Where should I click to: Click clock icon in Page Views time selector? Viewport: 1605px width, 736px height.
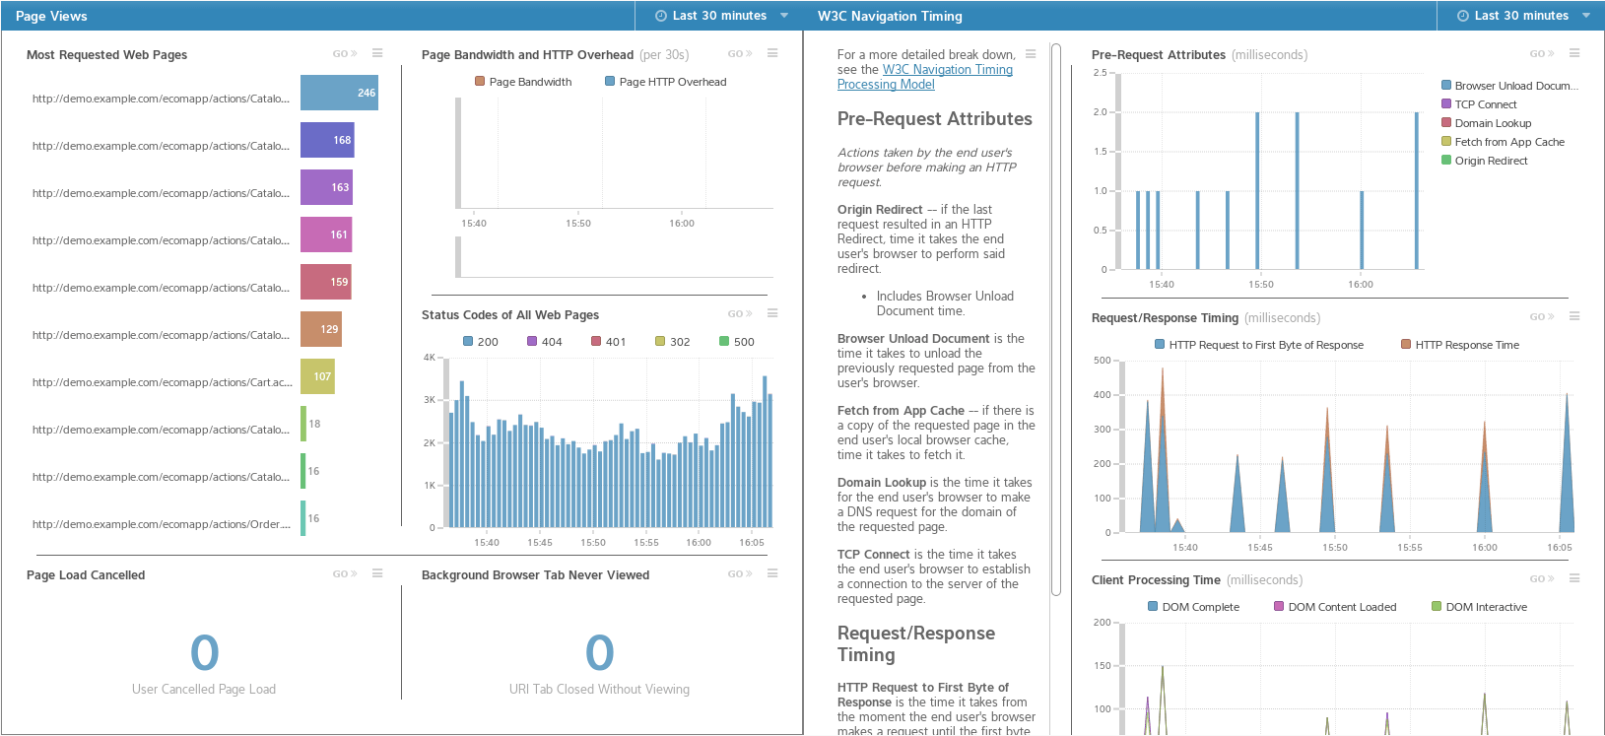(661, 16)
